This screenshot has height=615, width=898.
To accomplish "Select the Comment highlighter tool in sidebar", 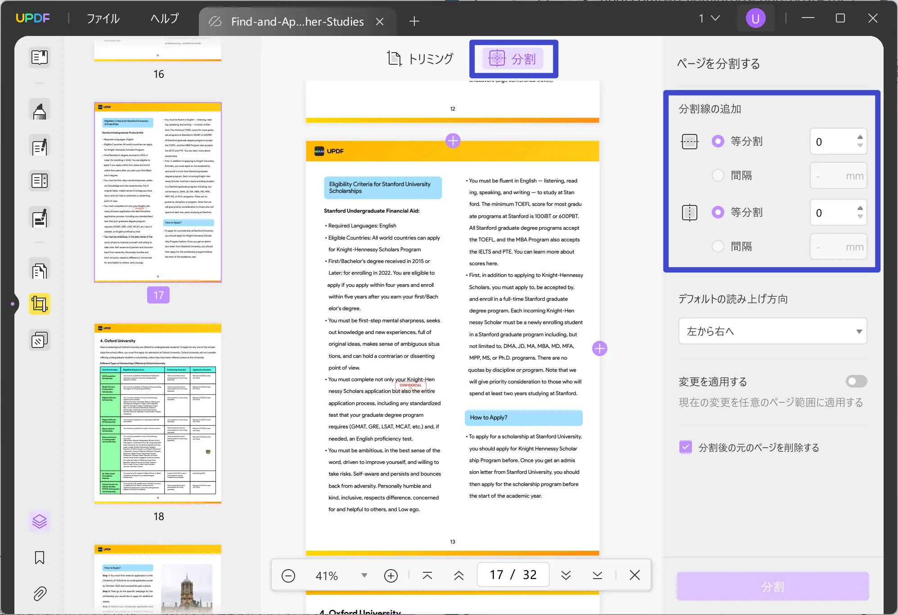I will 40,110.
